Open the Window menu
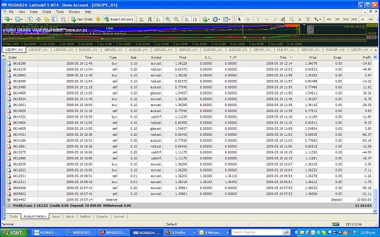Viewport: 380px width, 237px height. pyautogui.click(x=74, y=12)
